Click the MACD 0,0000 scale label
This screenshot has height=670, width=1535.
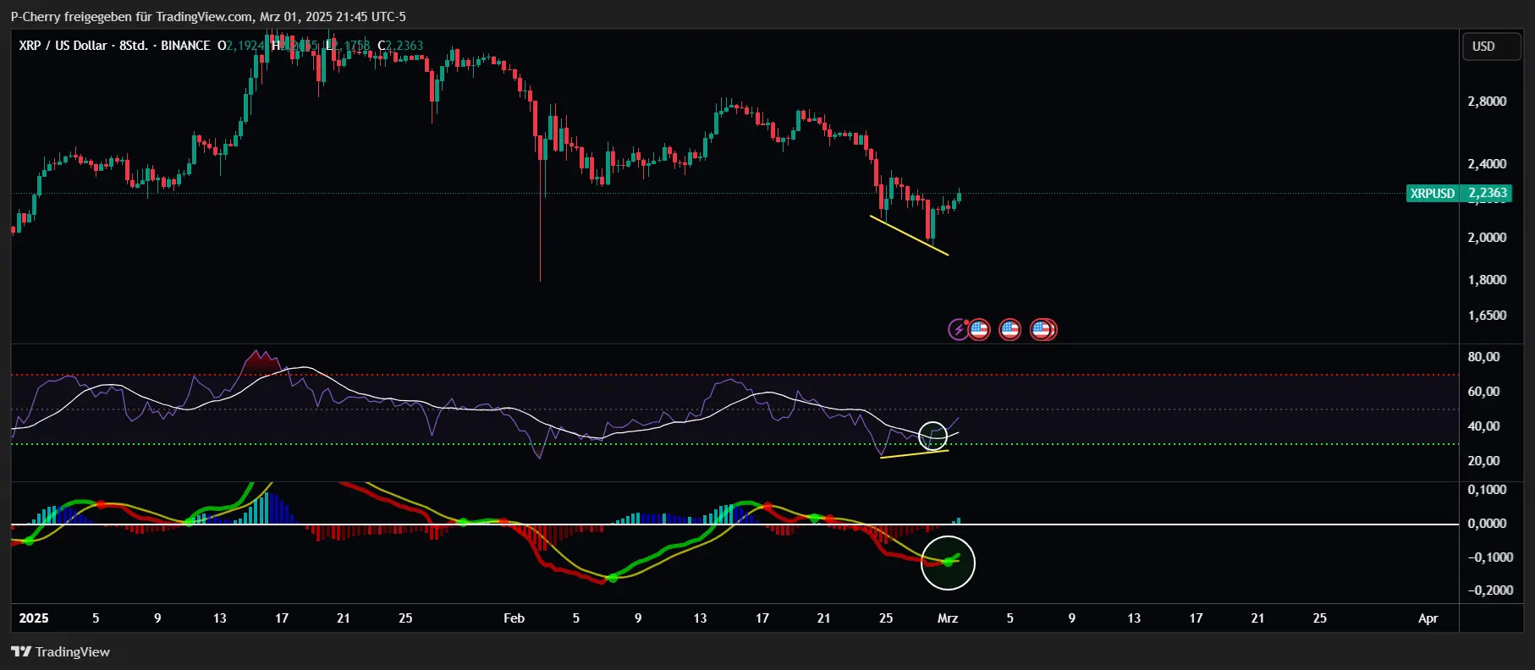[x=1487, y=524]
